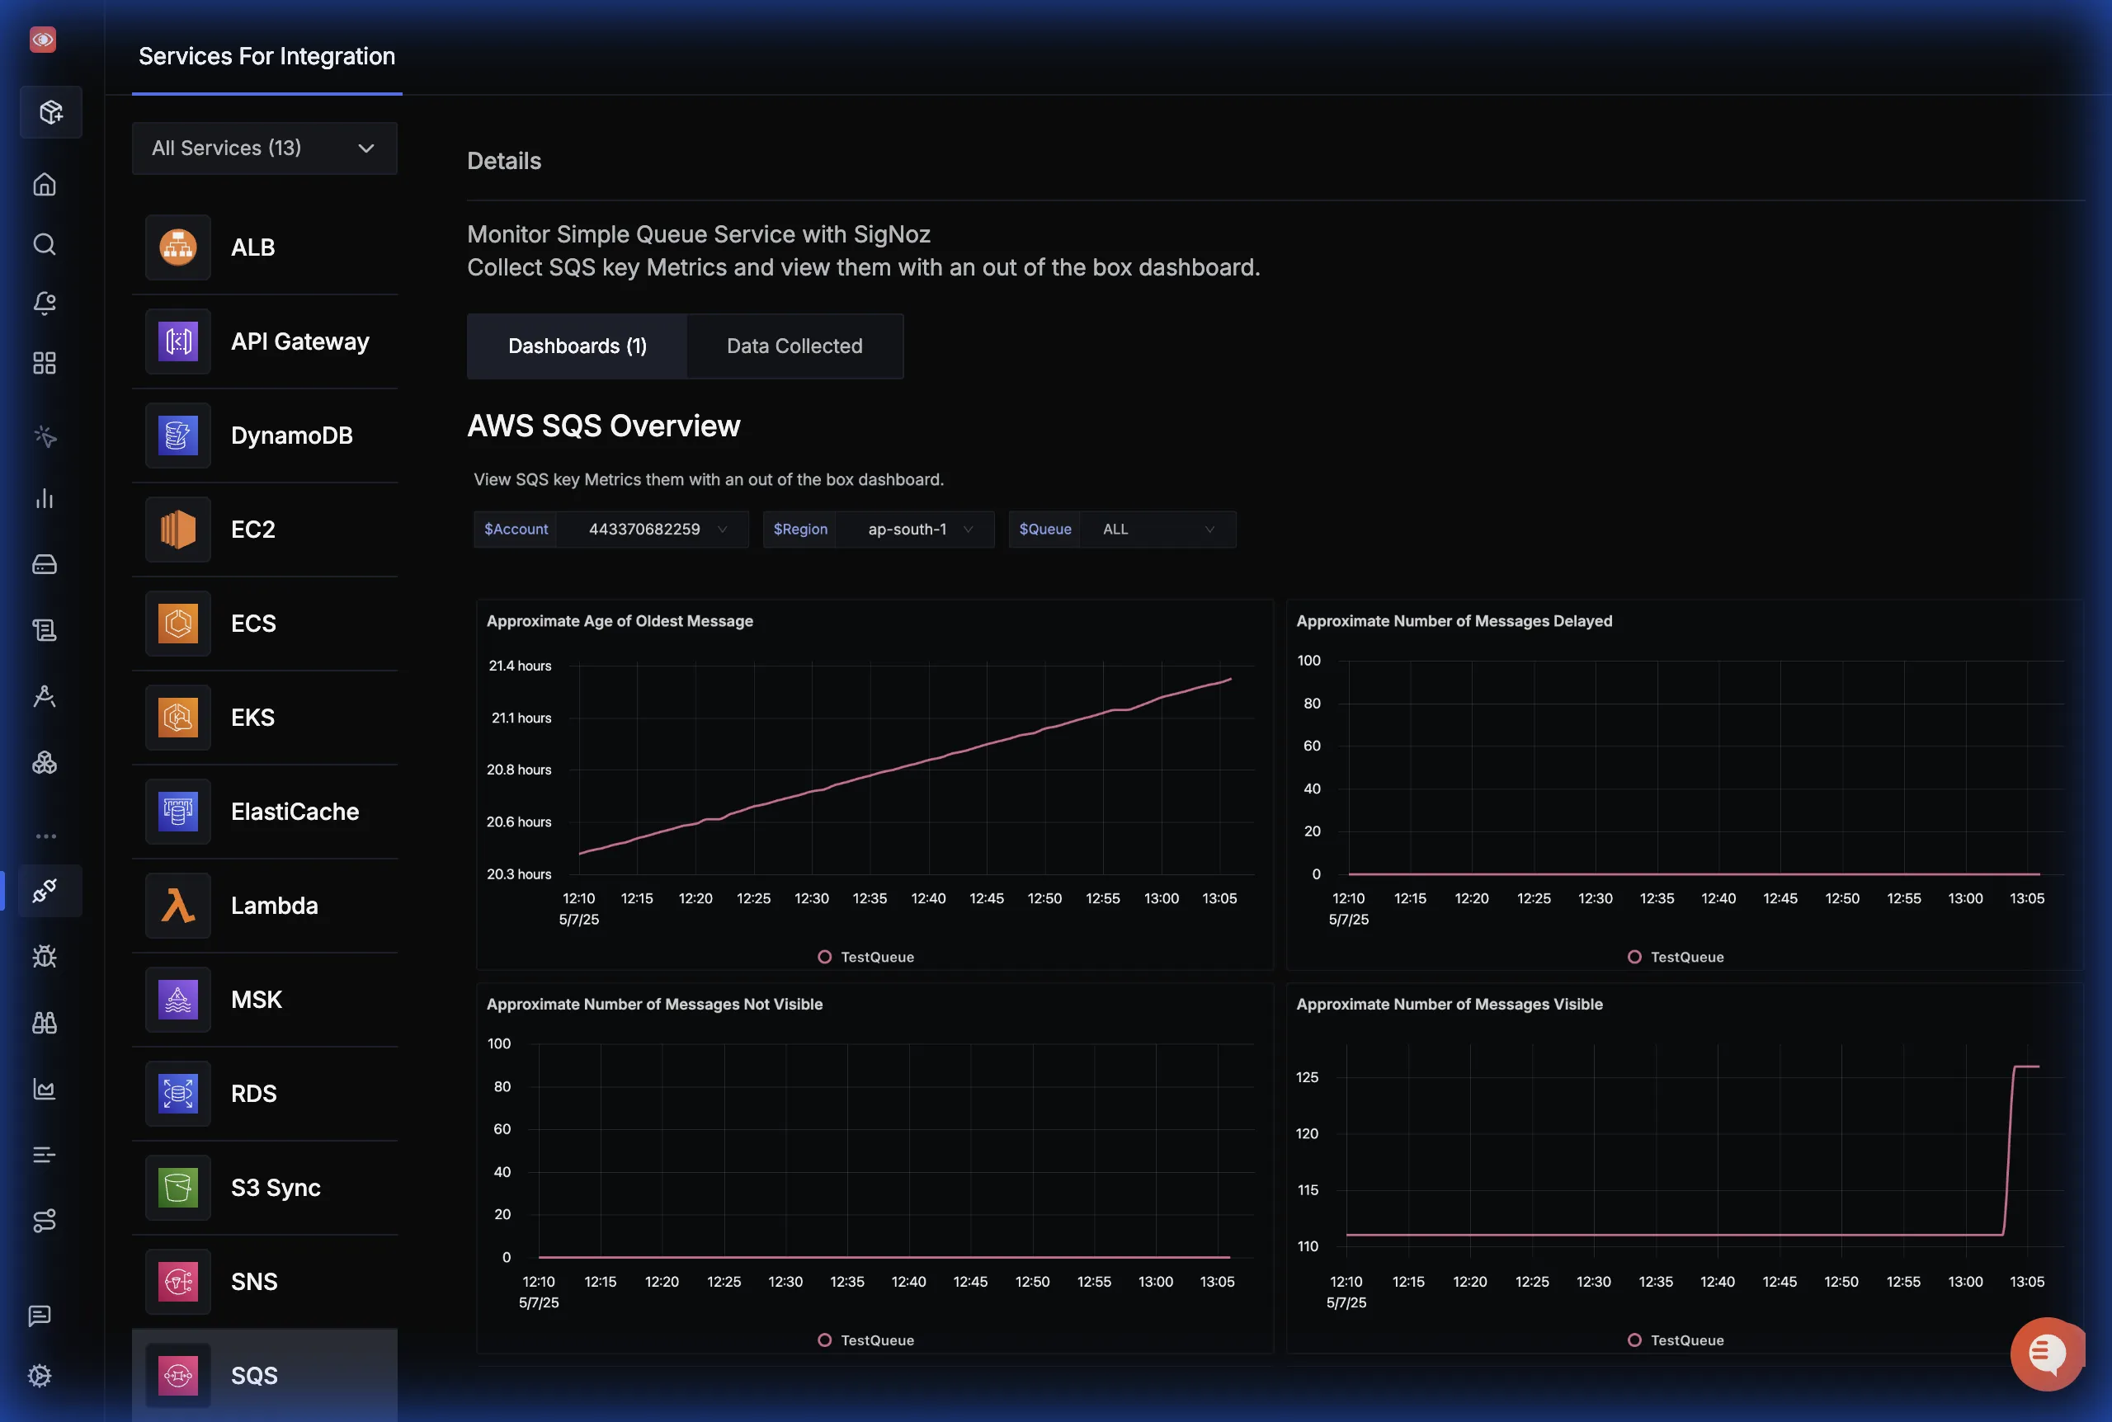Switch to the Data Collected tab
The height and width of the screenshot is (1422, 2112).
(794, 346)
